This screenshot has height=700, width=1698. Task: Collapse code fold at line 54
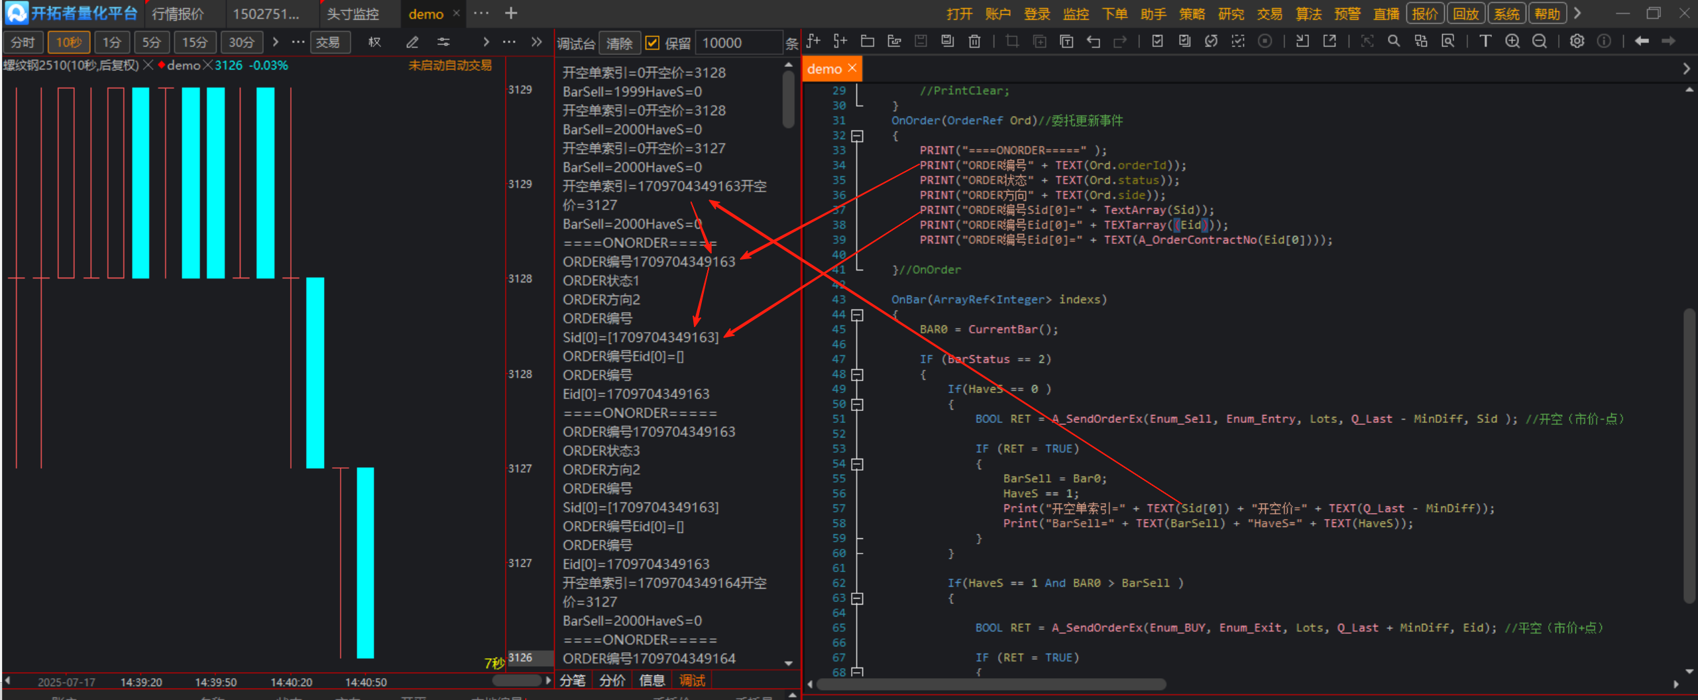point(857,464)
